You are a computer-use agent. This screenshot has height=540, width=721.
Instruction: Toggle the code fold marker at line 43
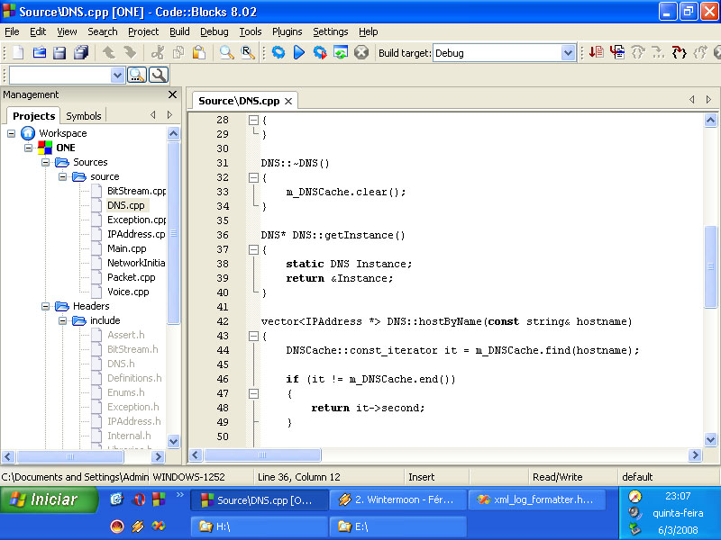(x=253, y=336)
